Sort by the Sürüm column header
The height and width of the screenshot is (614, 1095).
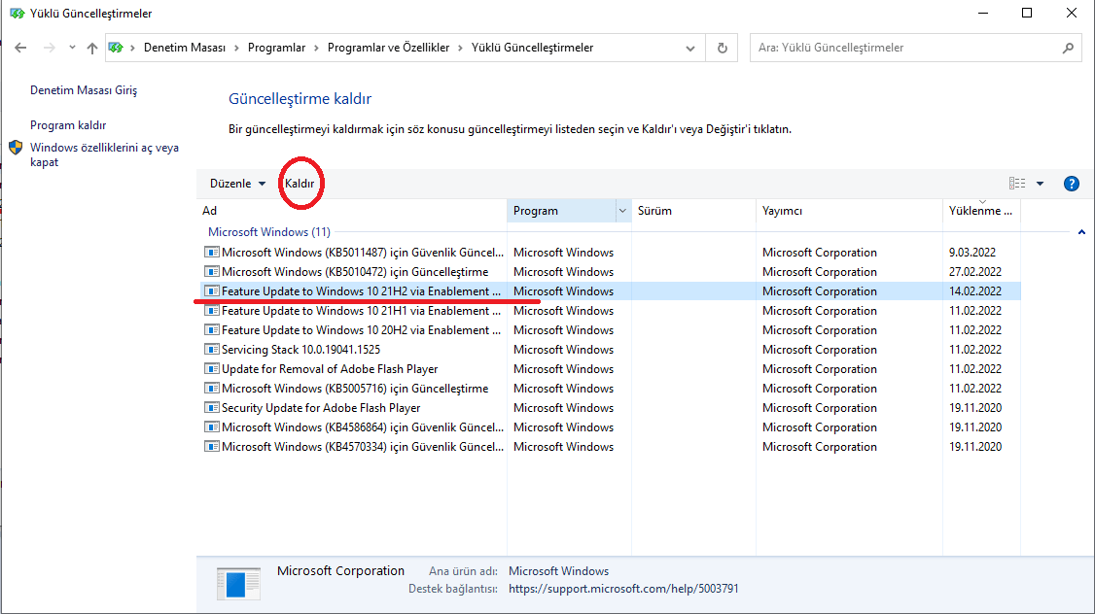(x=693, y=211)
